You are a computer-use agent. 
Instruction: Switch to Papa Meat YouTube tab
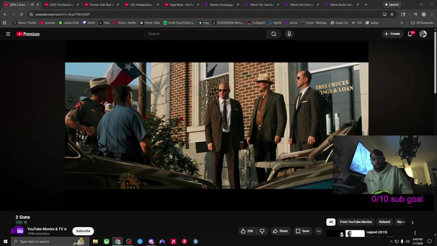[x=182, y=5]
